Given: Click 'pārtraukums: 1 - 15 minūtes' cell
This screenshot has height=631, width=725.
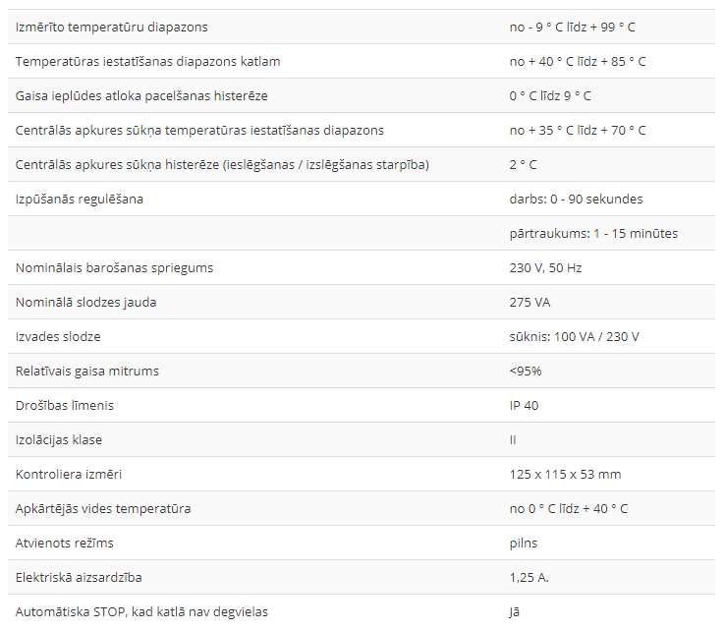Looking at the screenshot, I should (593, 233).
